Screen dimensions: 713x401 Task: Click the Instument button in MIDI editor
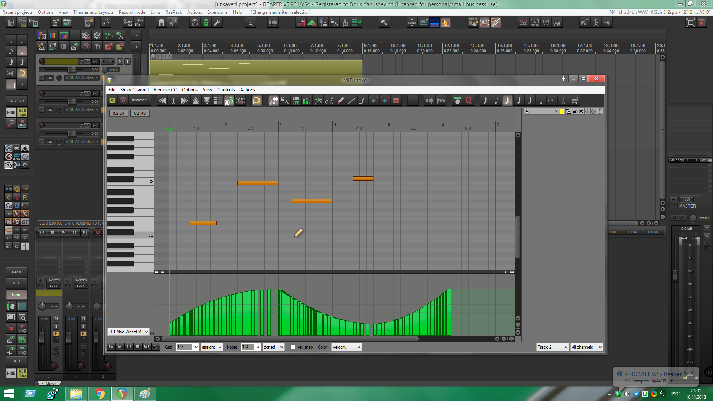coord(140,100)
